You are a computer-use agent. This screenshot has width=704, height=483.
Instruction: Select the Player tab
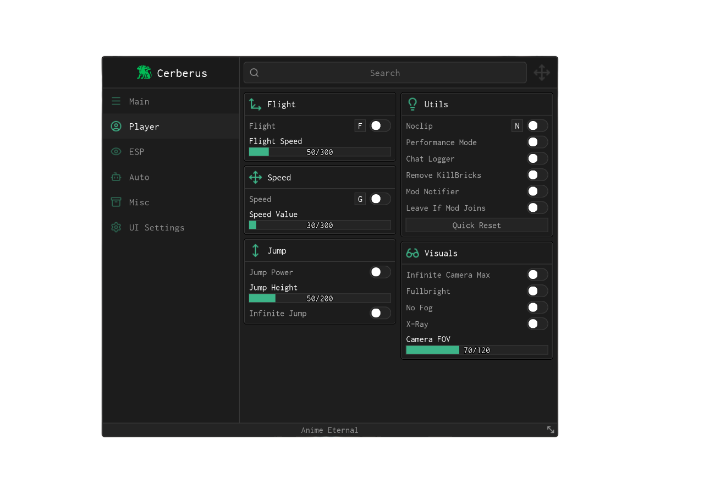[144, 127]
